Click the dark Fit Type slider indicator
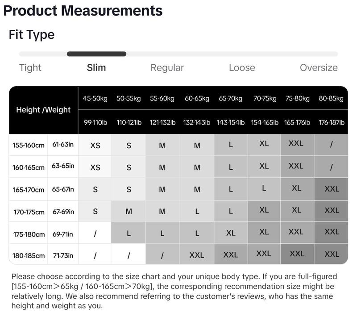357x317 pixels. point(96,54)
